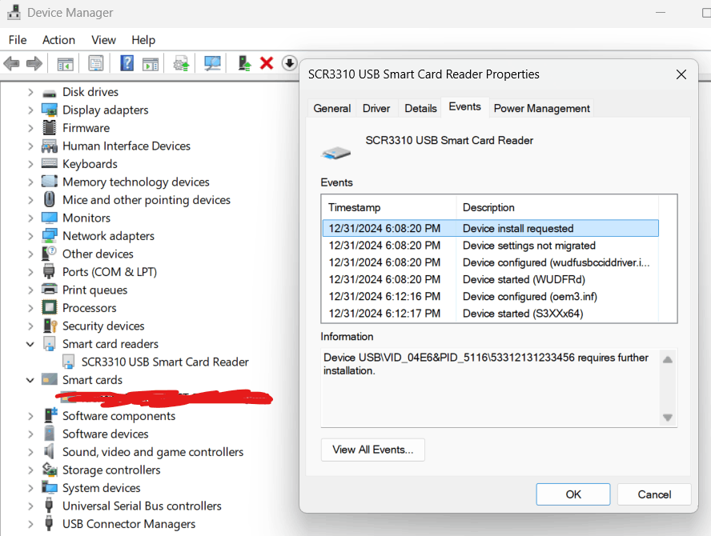Select the Device settings not migrated event
Viewport: 711px width, 536px height.
(x=491, y=246)
